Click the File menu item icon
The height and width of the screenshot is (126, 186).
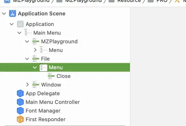[36, 59]
